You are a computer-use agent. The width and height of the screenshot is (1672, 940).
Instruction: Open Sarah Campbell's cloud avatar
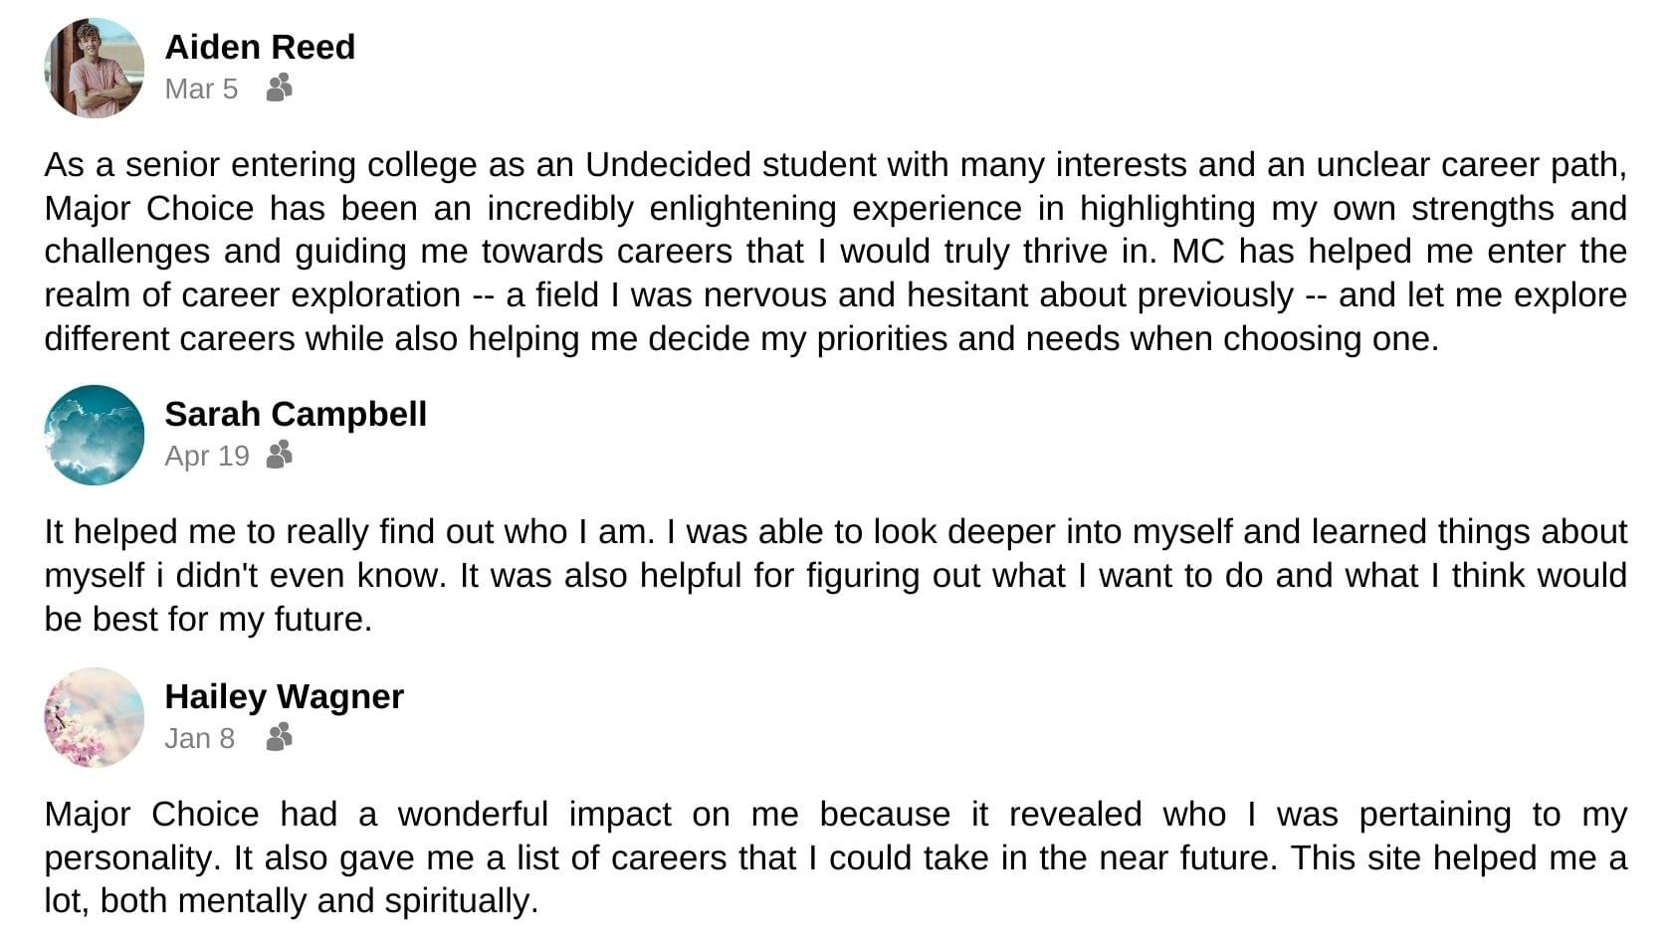[x=95, y=435]
